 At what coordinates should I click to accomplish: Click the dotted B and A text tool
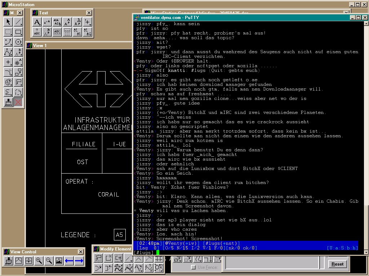[x=47, y=32]
